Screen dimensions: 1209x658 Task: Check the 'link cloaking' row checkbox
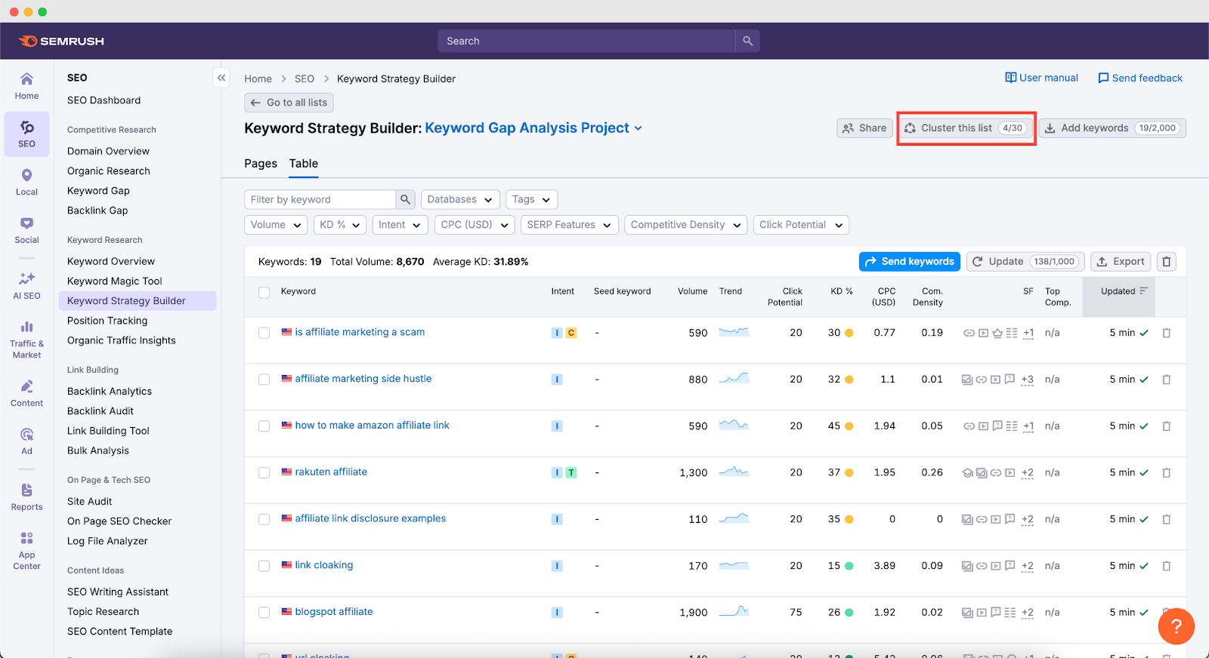point(264,566)
